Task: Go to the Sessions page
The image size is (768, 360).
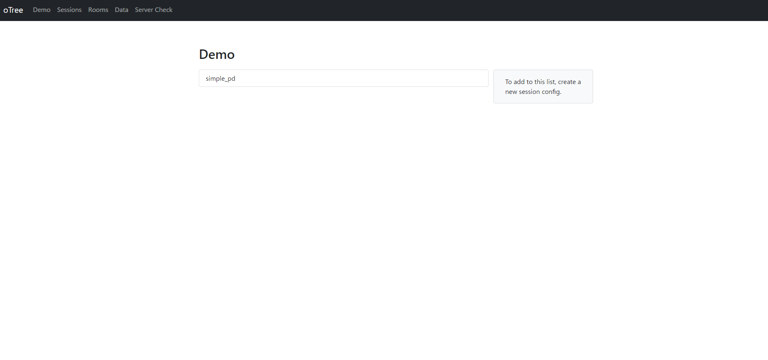Action: coord(69,10)
